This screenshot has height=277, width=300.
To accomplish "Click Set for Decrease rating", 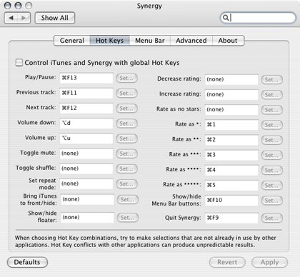I will [x=271, y=79].
